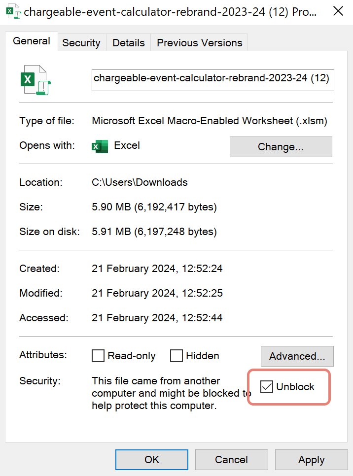Tick the Hidden attribute checkbox
This screenshot has width=353, height=476.
pos(176,356)
